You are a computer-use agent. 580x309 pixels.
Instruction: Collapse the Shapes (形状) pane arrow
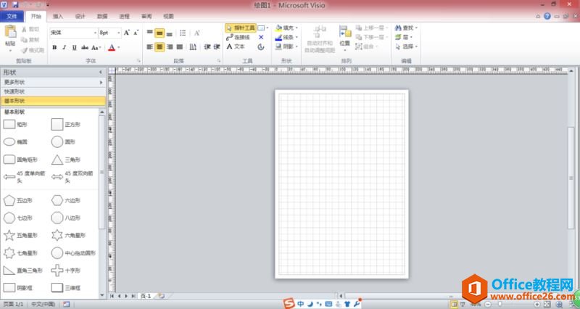click(x=101, y=72)
